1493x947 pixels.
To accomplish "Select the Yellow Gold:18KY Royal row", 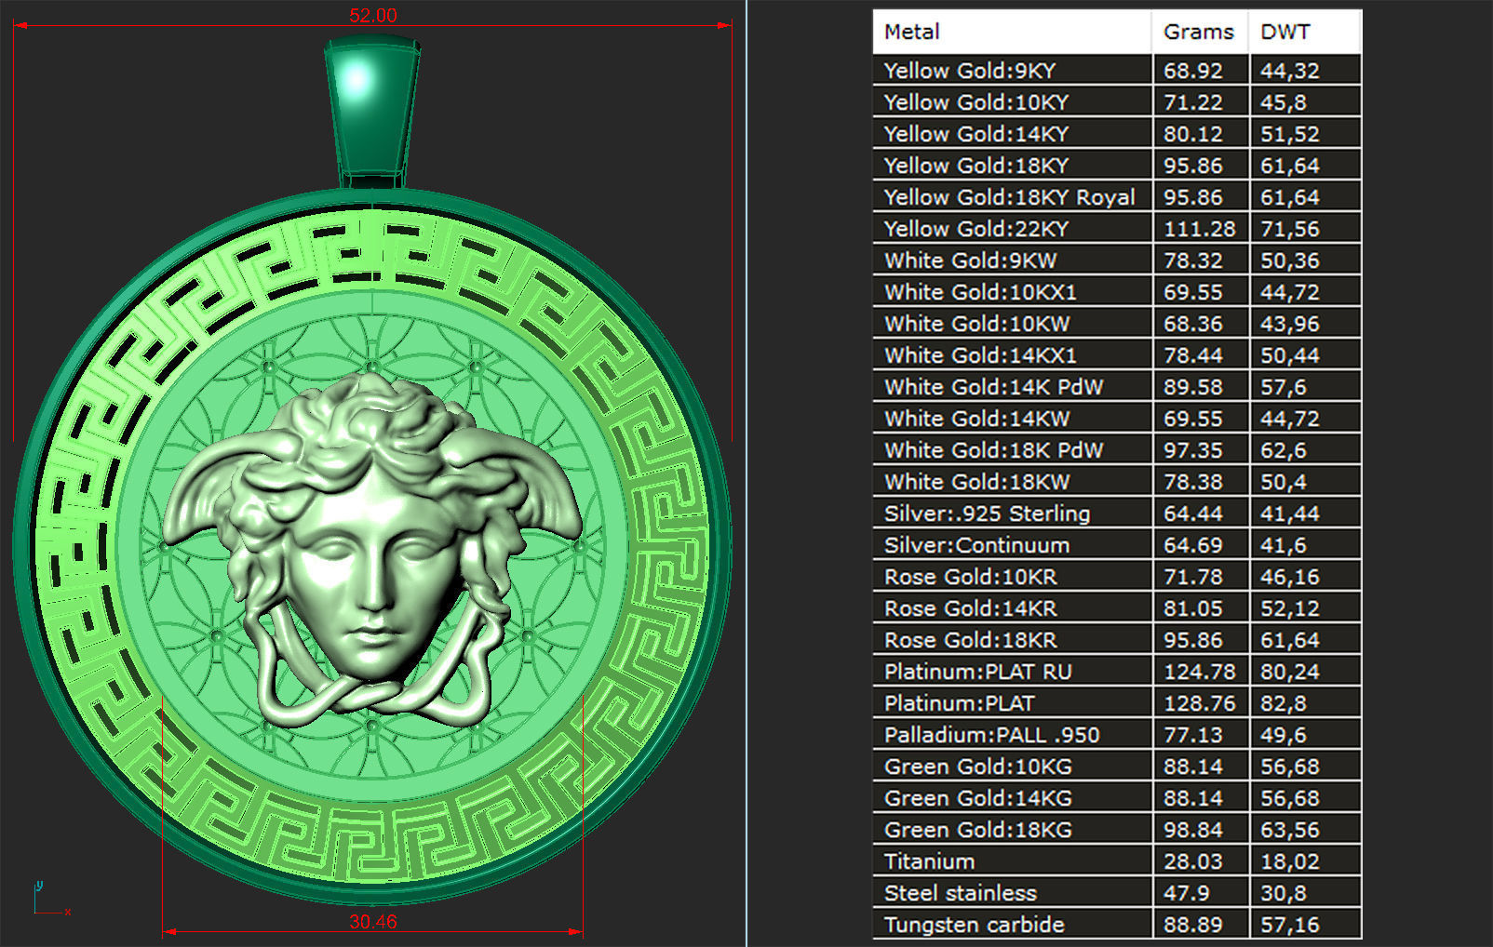I will (x=1117, y=197).
